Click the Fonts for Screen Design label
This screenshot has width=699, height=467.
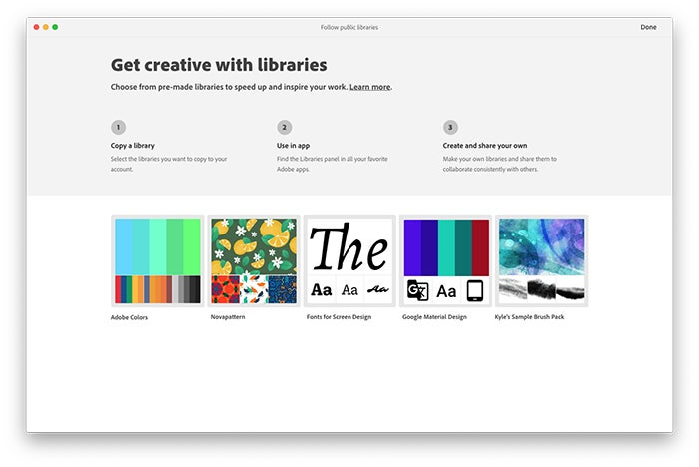[x=339, y=317]
